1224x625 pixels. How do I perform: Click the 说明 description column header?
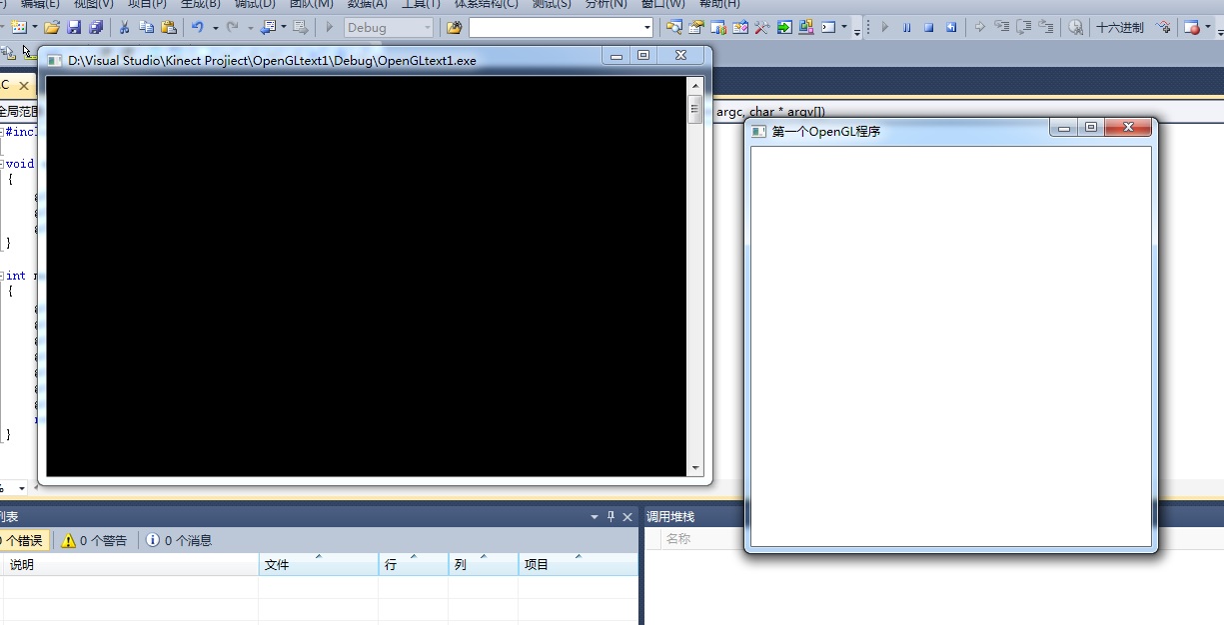(x=130, y=564)
